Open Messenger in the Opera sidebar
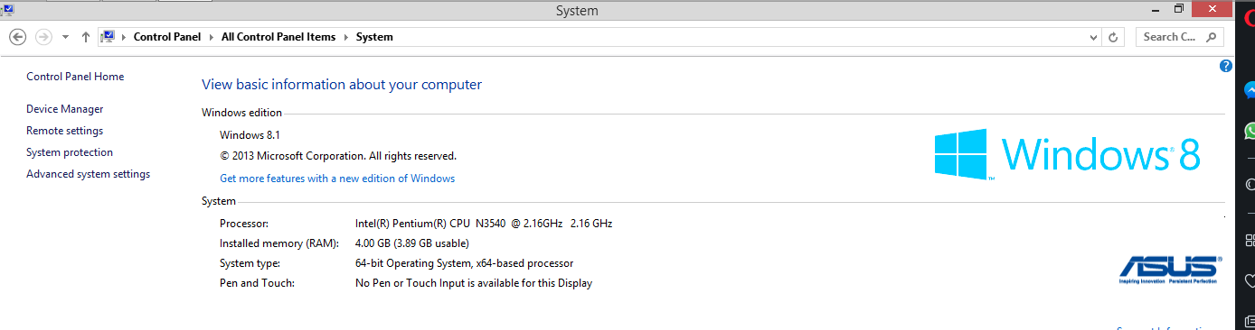 pos(1250,91)
